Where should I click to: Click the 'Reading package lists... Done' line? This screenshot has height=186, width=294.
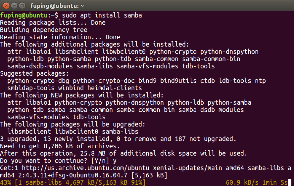[53, 22]
